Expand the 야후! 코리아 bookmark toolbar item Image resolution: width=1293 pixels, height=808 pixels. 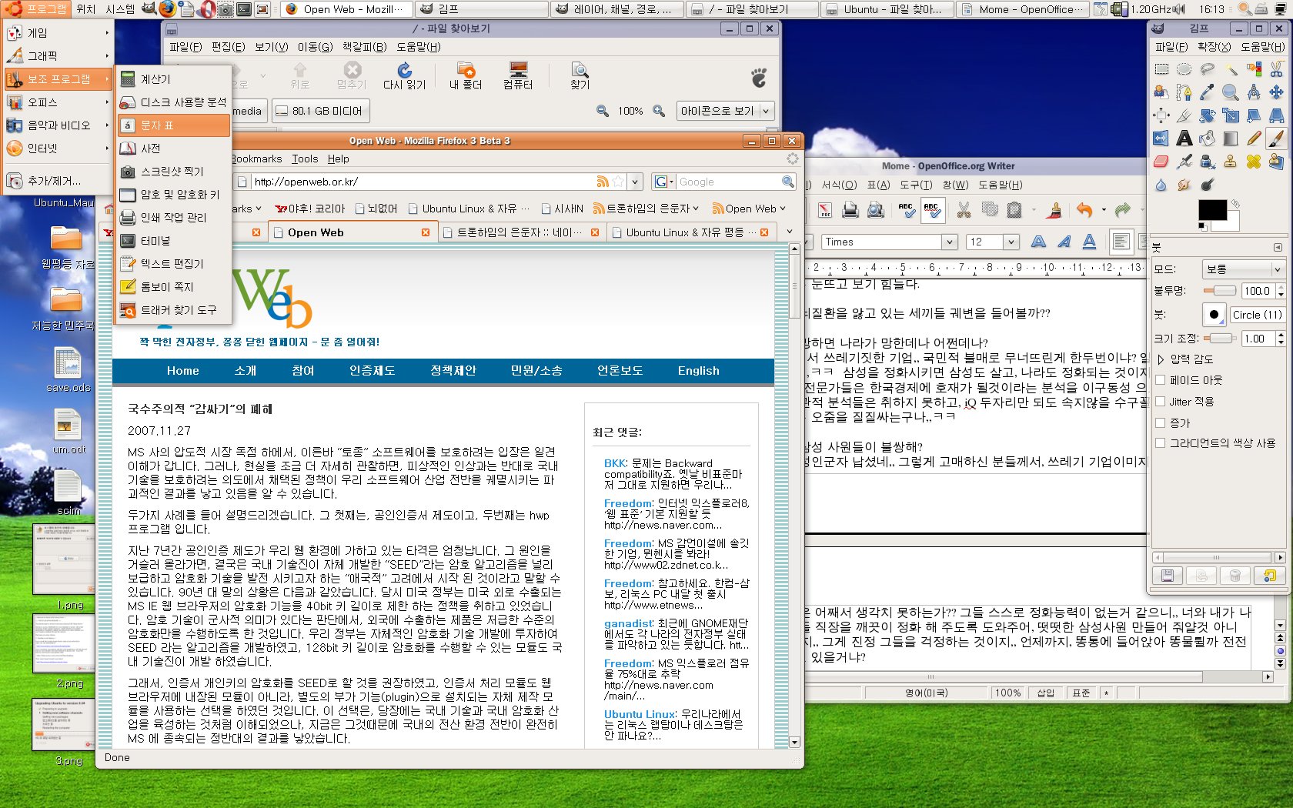[x=309, y=209]
